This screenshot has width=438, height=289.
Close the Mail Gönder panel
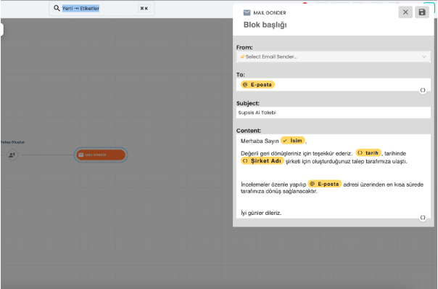tap(405, 12)
